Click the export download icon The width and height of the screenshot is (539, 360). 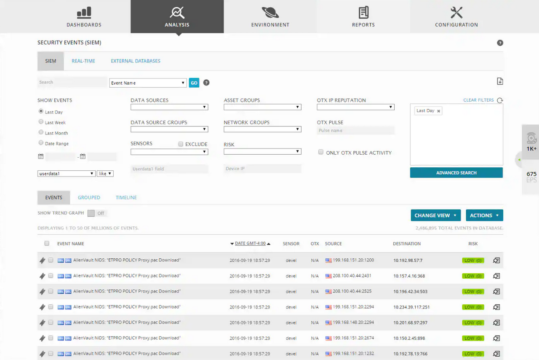coord(500,81)
